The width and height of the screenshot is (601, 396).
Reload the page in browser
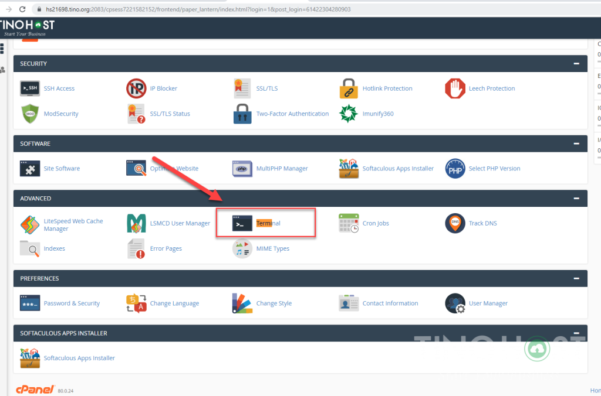click(x=23, y=9)
